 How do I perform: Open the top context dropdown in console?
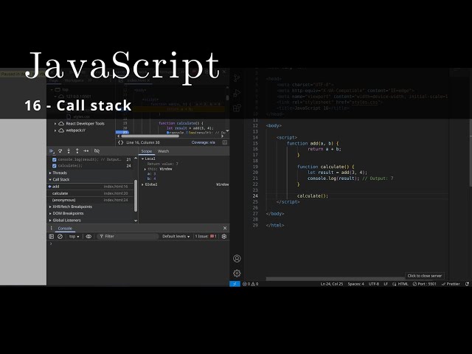click(74, 236)
